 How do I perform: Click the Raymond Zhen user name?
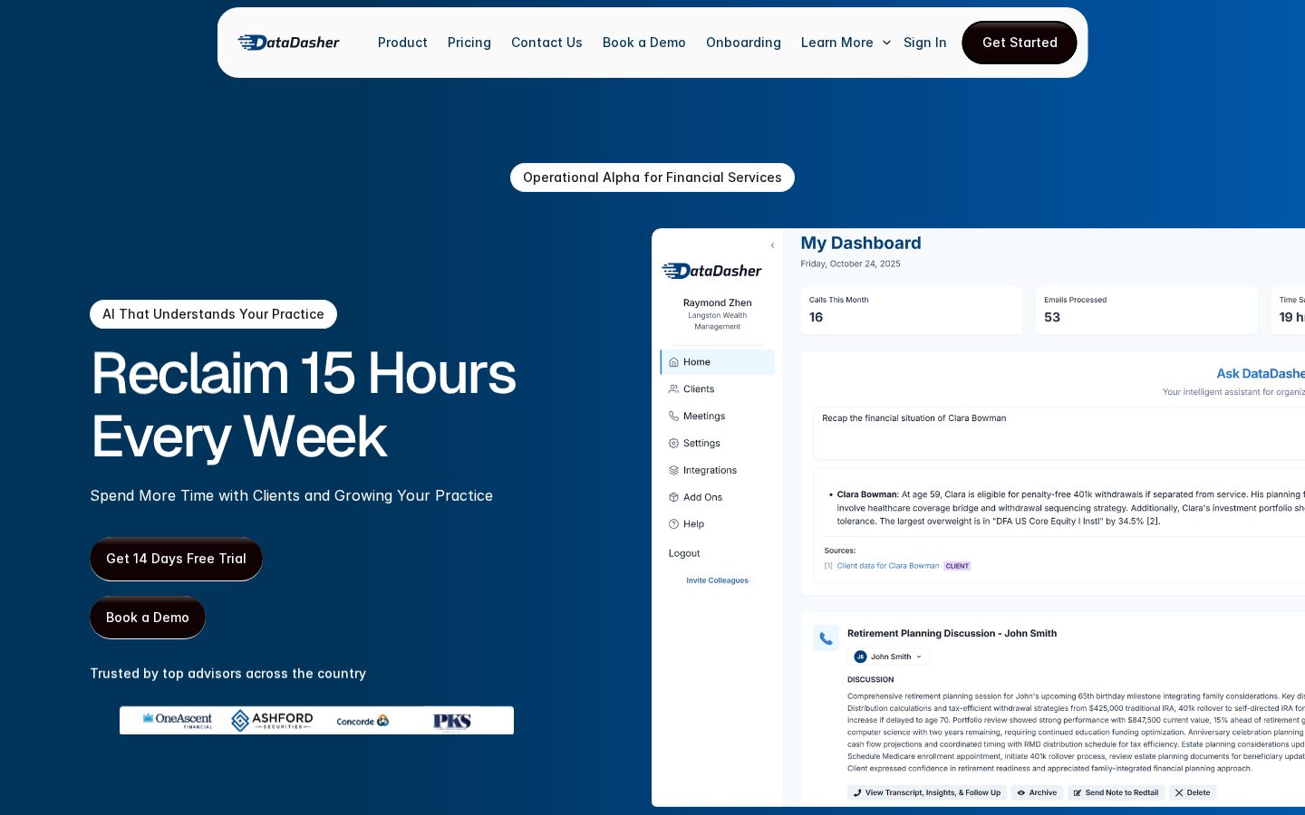coord(717,302)
